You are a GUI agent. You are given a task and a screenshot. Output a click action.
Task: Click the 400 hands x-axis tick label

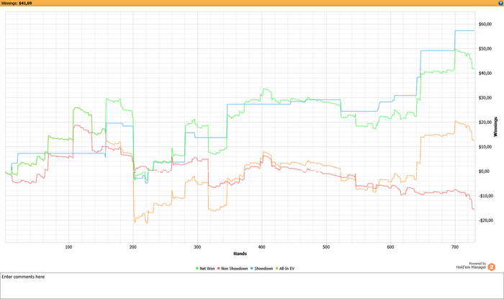click(x=261, y=247)
